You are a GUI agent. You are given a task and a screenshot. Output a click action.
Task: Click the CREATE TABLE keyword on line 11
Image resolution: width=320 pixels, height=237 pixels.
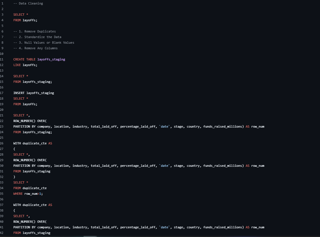[x=24, y=59]
